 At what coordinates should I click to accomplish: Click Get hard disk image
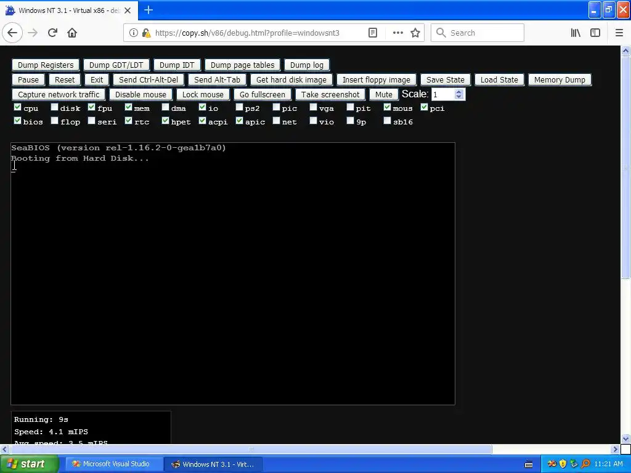point(291,79)
